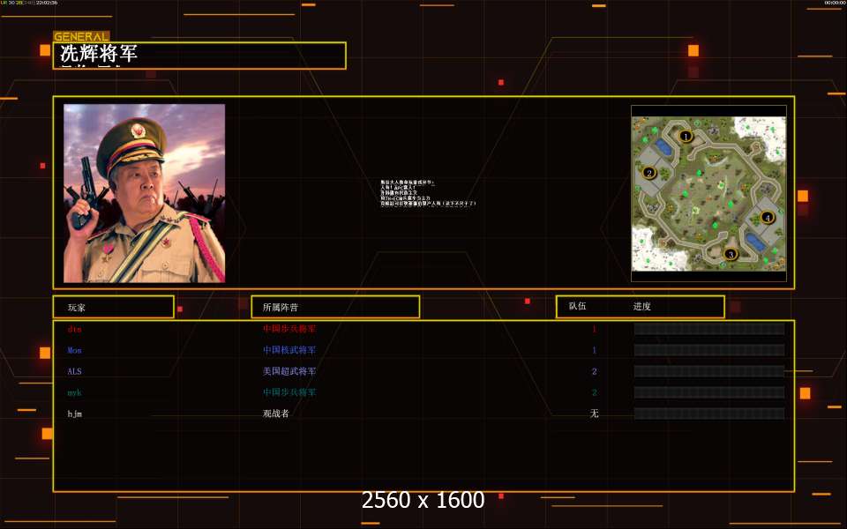Select player Mon in the list
Image resolution: width=847 pixels, height=529 pixels.
[x=74, y=350]
